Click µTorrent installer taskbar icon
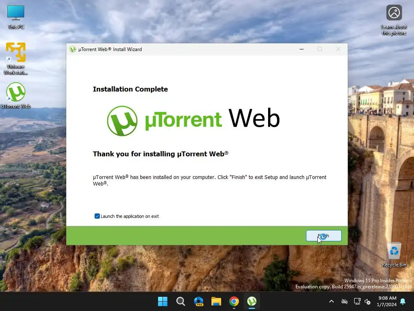The image size is (414, 311). coord(252,301)
